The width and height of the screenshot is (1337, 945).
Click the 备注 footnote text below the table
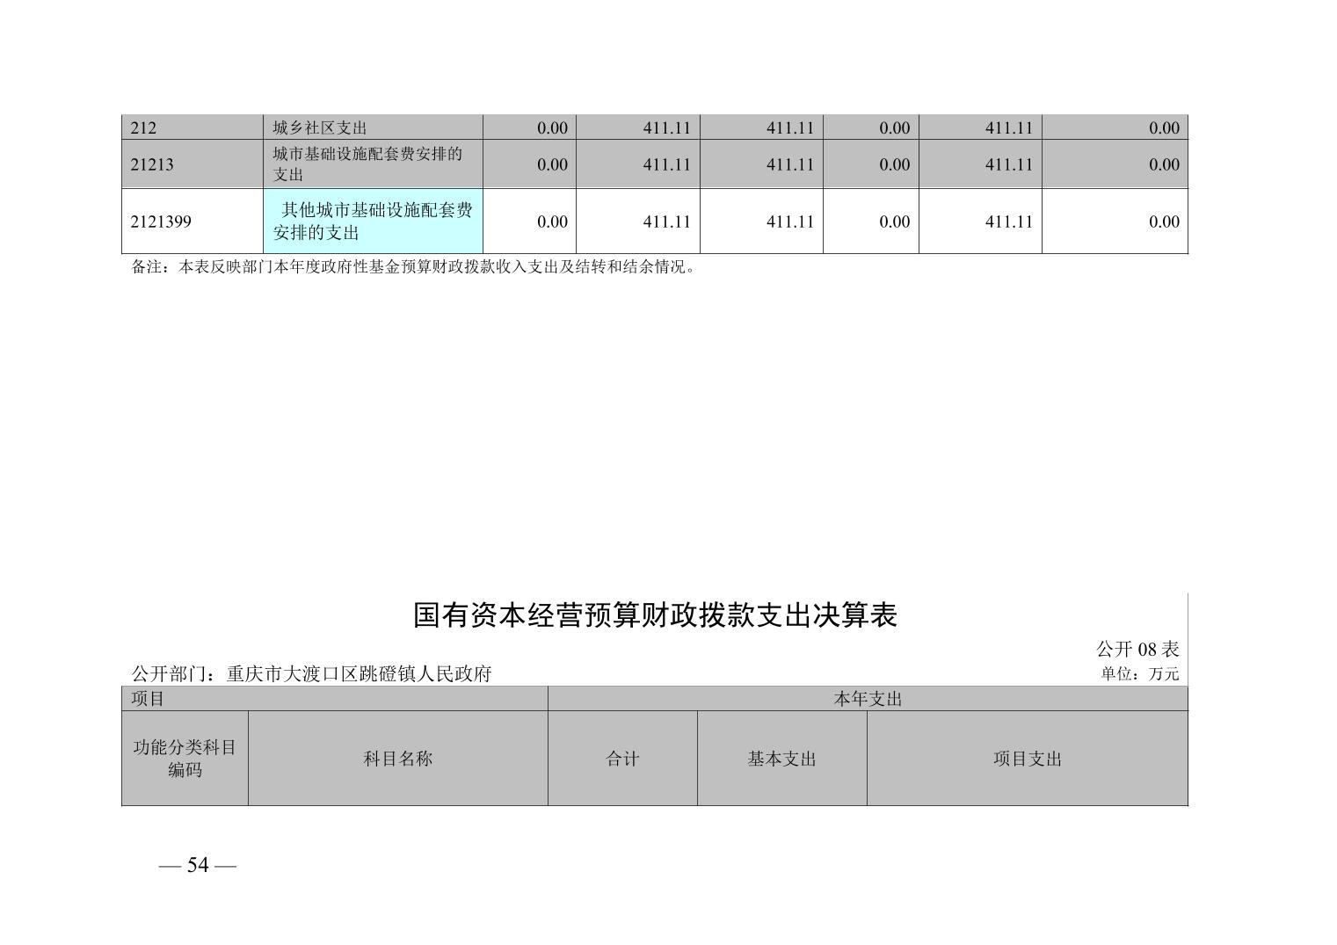413,267
